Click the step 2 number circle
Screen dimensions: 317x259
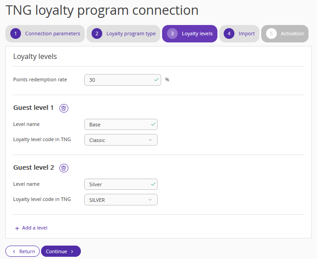point(97,33)
